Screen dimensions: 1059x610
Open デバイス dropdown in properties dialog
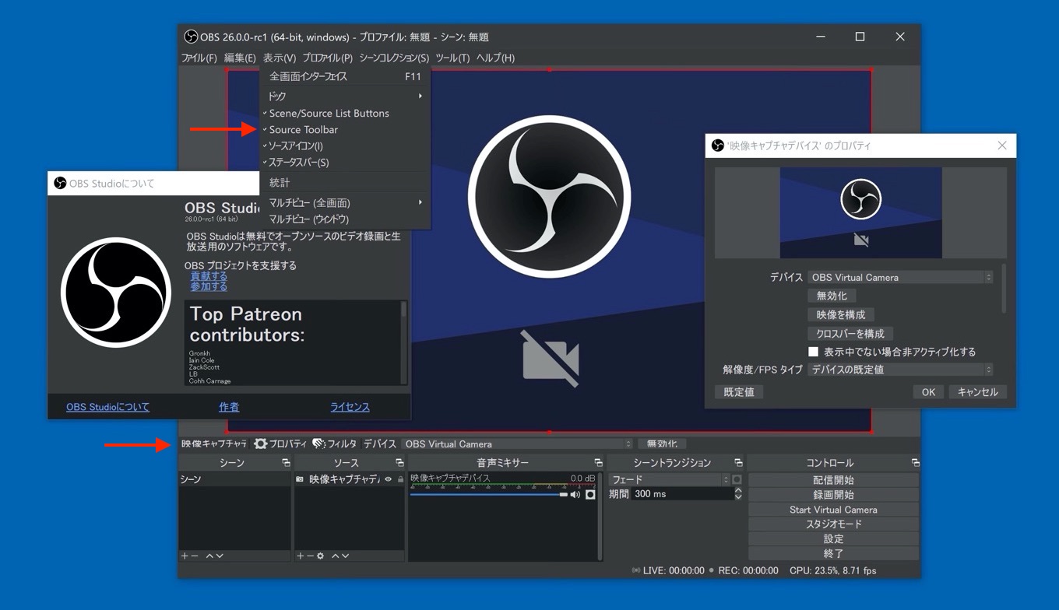click(900, 277)
